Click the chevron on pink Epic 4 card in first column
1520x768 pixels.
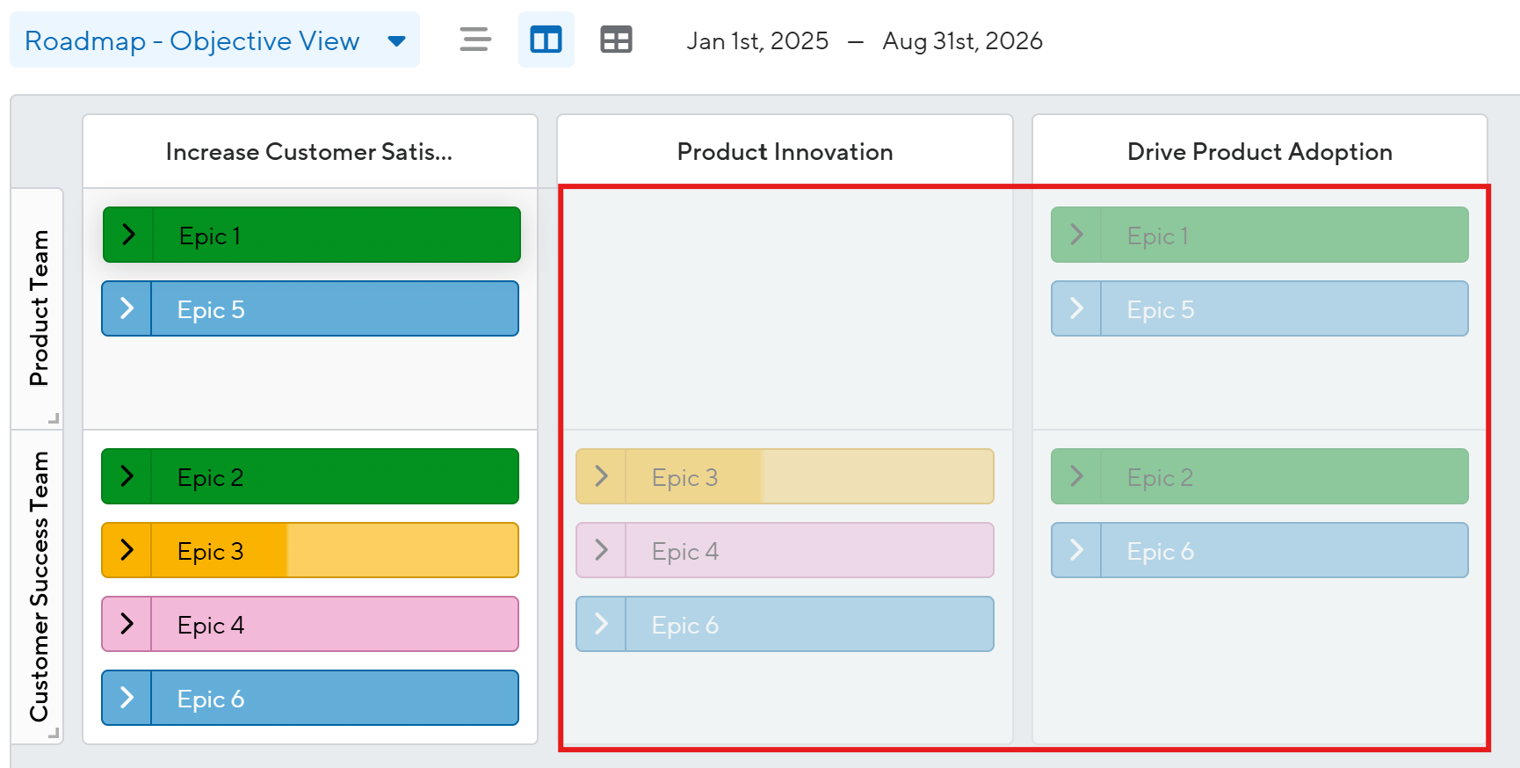127,624
